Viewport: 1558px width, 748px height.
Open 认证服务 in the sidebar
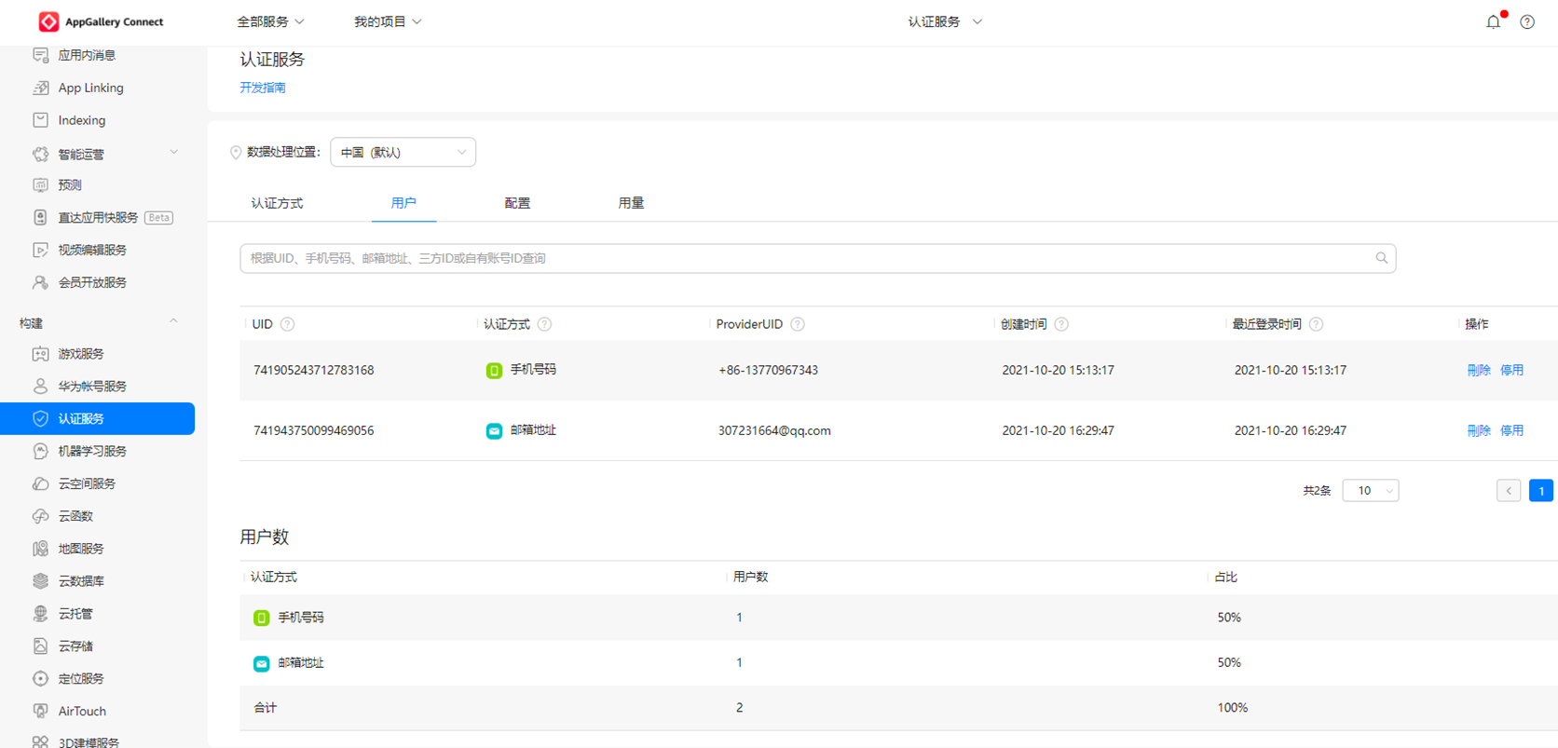(x=98, y=418)
